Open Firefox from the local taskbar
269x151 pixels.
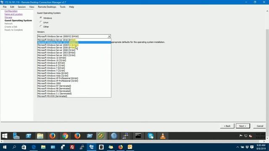click(x=121, y=147)
